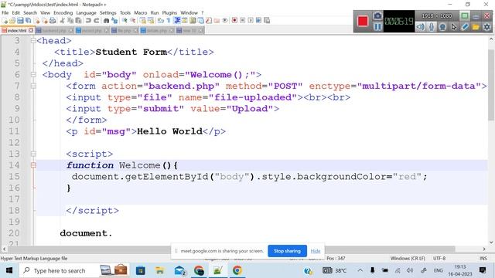This screenshot has height=278, width=495.
Task: Toggle mouse cursor effects in recorder
Action: [453, 27]
